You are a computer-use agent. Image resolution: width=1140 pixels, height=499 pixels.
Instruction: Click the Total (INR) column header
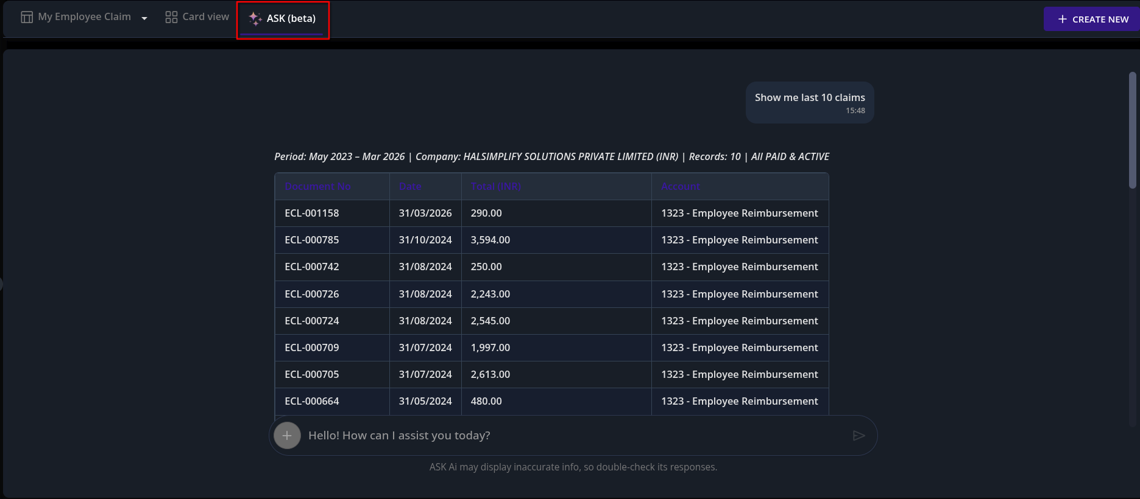(x=495, y=187)
